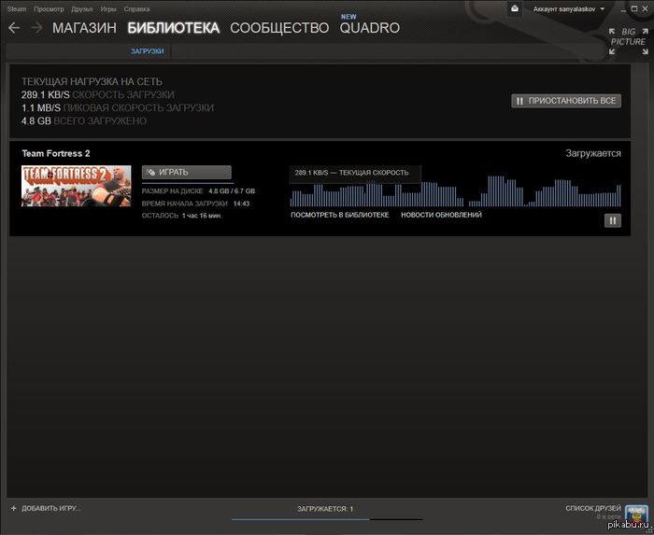This screenshot has height=535, width=654.
Task: Click the 14:43 download start time
Action: tap(241, 204)
